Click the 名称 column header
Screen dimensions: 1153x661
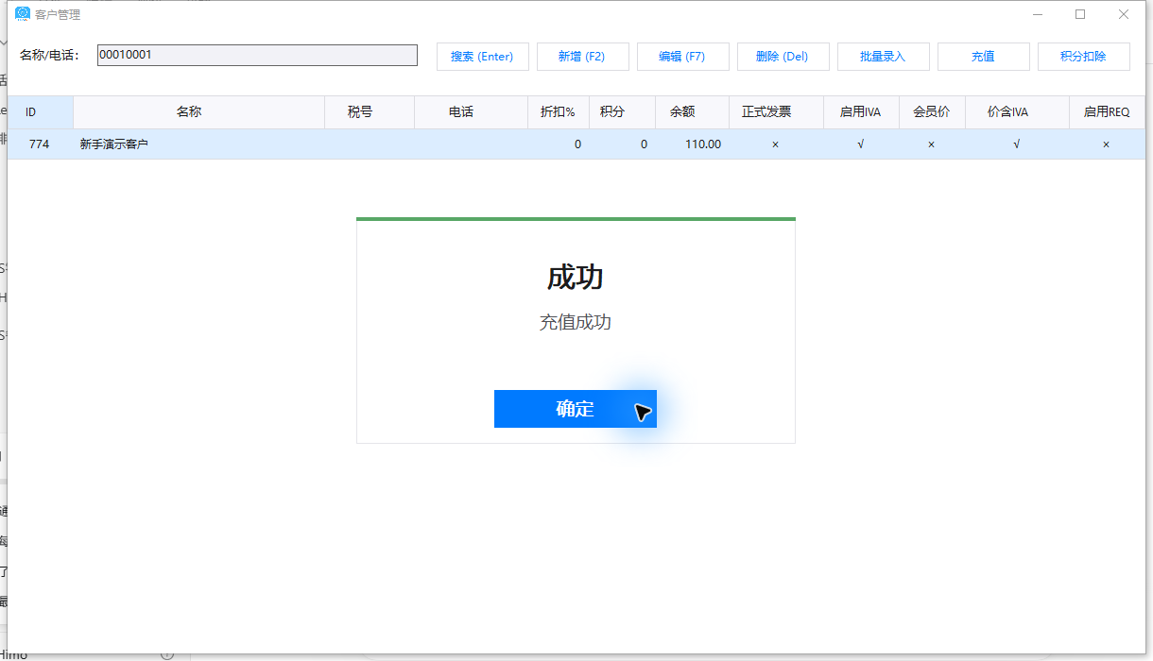(x=198, y=112)
